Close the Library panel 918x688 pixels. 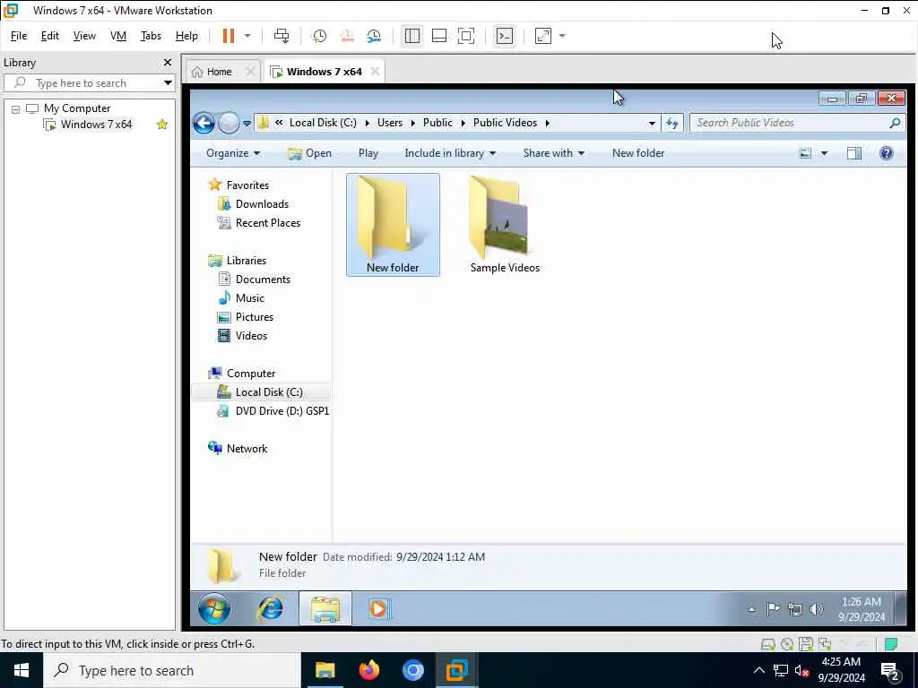(x=168, y=62)
